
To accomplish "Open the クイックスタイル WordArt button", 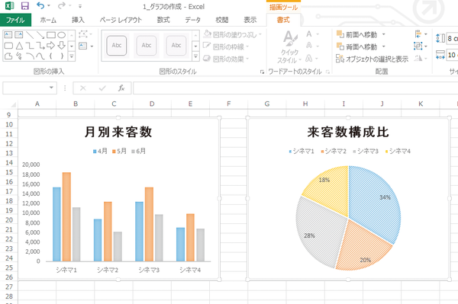I will (x=289, y=46).
